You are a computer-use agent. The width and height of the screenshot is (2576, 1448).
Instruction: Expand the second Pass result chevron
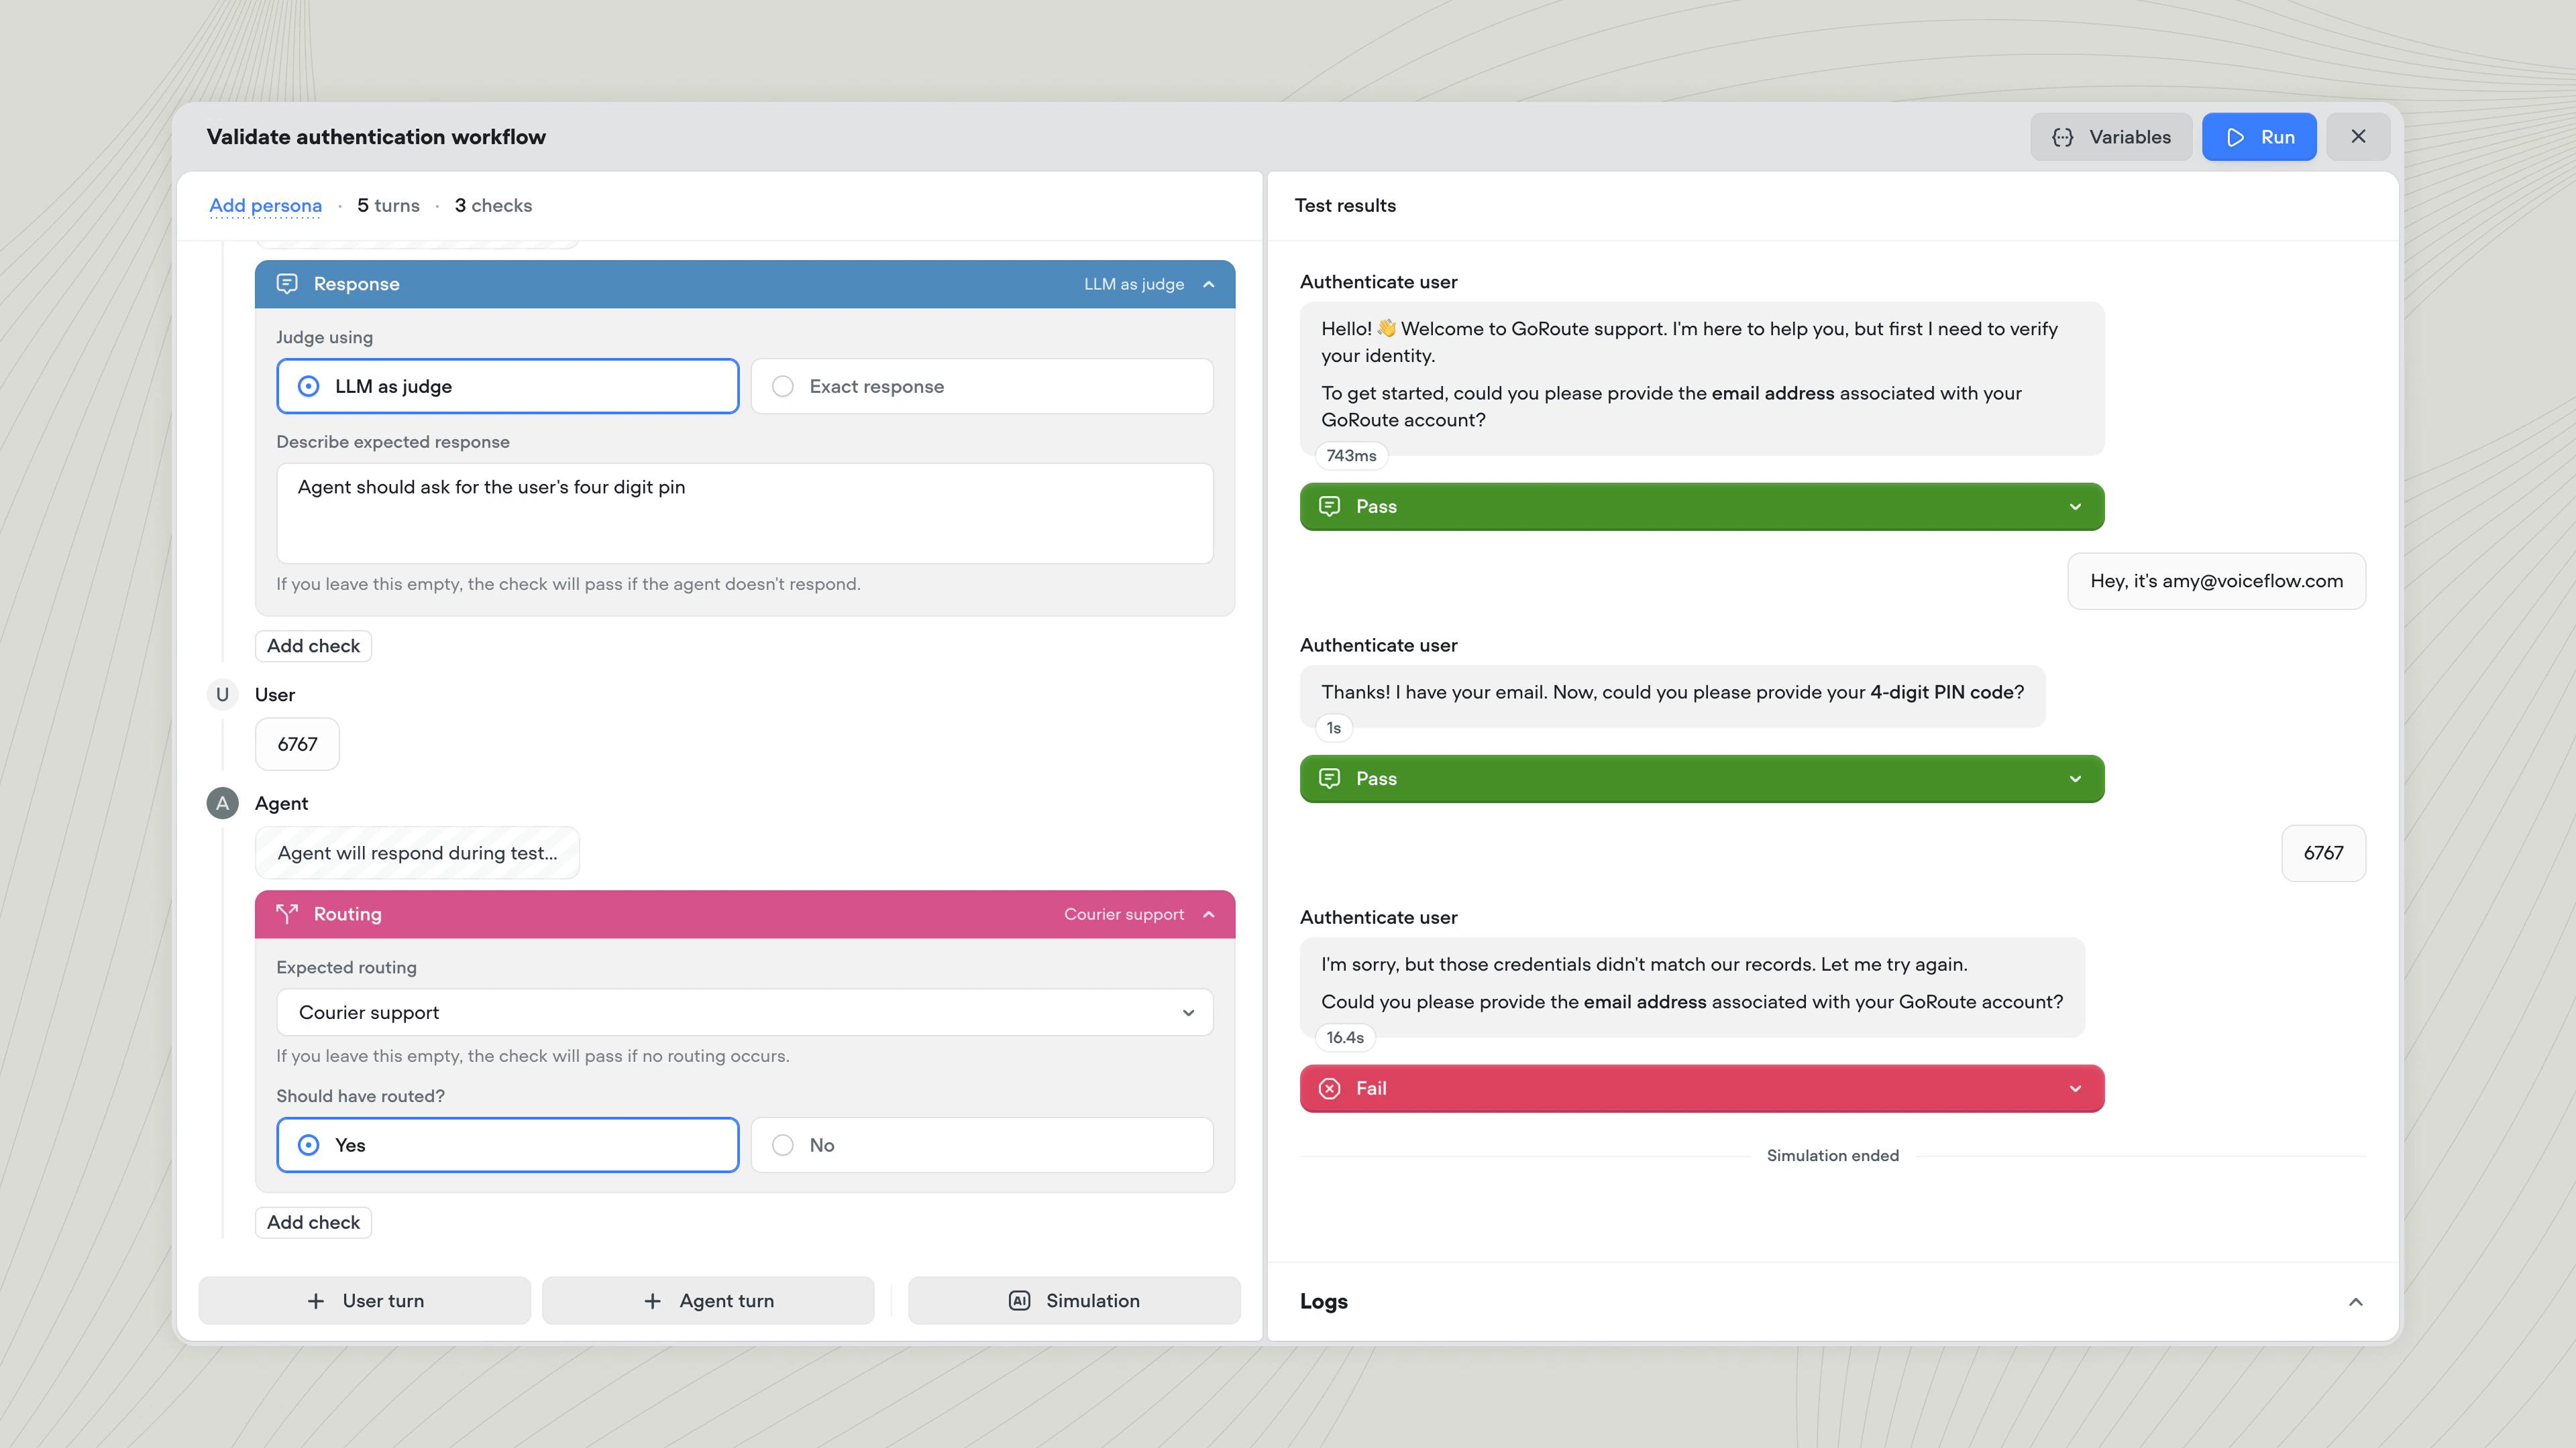[x=2075, y=778]
